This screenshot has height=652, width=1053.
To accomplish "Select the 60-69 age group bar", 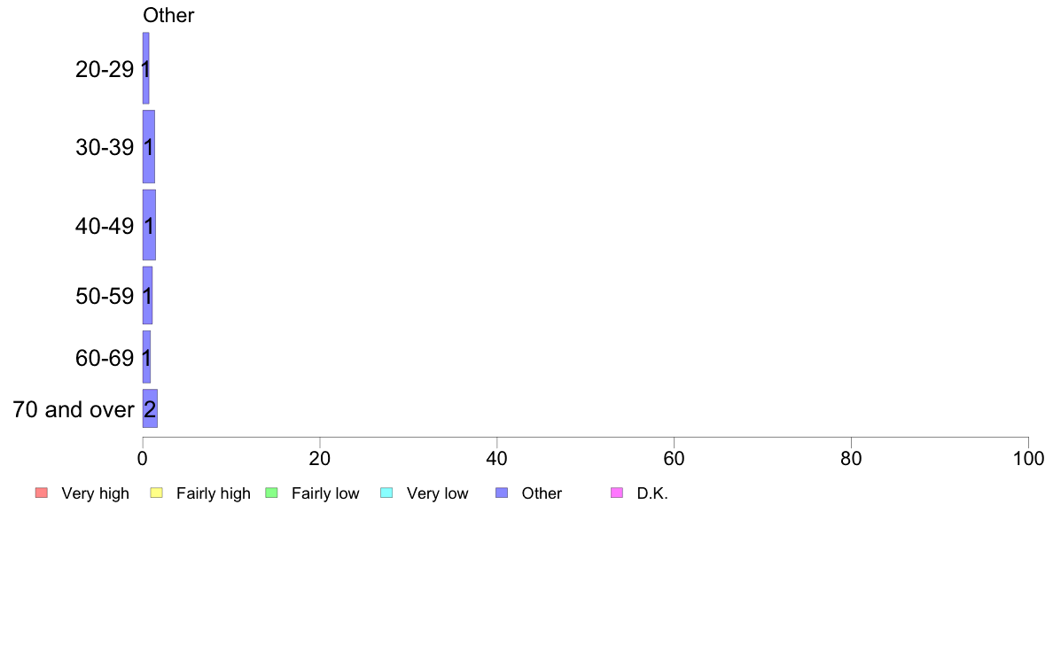I will click(146, 357).
